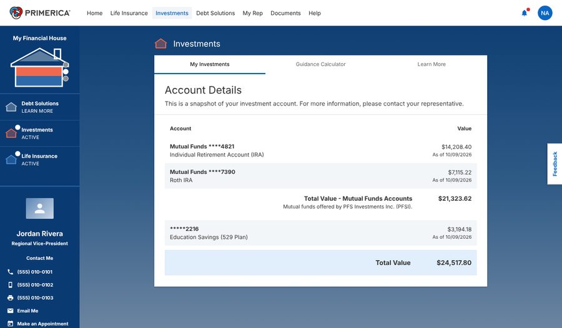Click the Jordan Rivera name
Image resolution: width=562 pixels, height=328 pixels.
coord(40,233)
